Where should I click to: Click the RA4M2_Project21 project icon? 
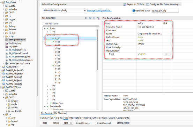point(4,74)
